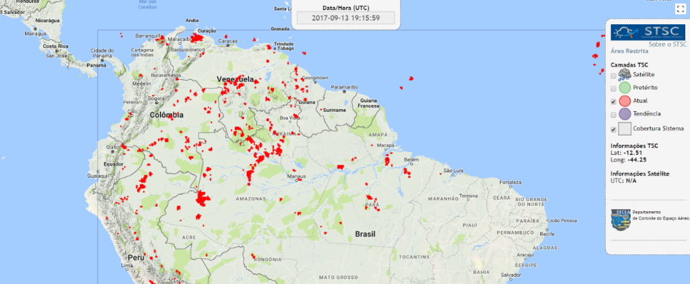
Task: Click the Manaus city label on map
Action: (297, 177)
